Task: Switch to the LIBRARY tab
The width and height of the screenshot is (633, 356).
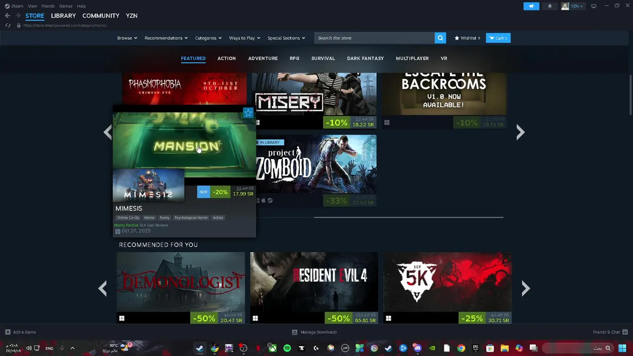Action: point(63,16)
